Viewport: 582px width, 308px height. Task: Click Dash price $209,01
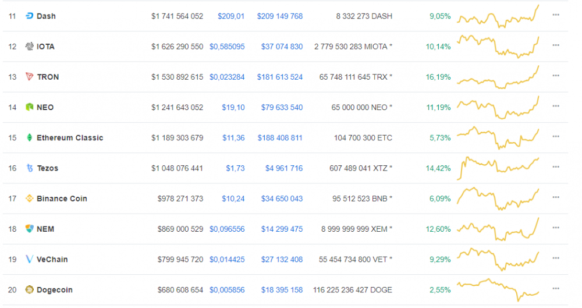tap(231, 16)
